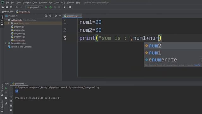Open program.py in project tree

(x=18, y=27)
